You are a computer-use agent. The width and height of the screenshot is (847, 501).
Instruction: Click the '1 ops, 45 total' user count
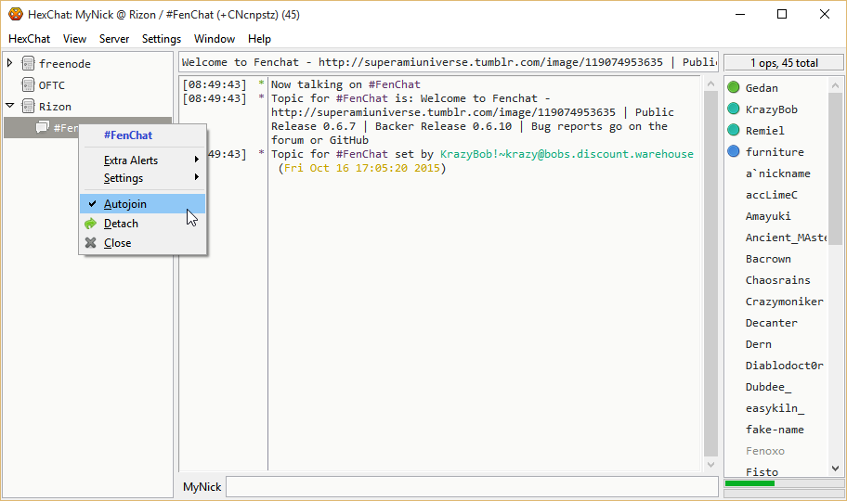784,63
